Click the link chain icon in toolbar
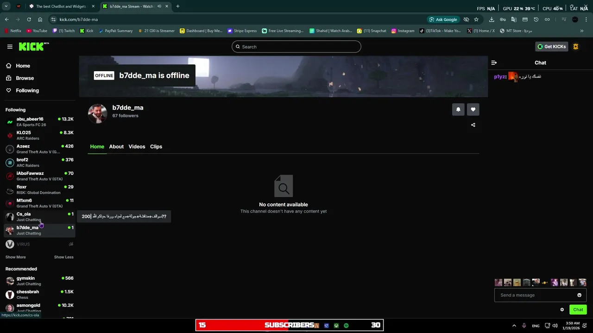The height and width of the screenshot is (333, 593). pos(547,19)
